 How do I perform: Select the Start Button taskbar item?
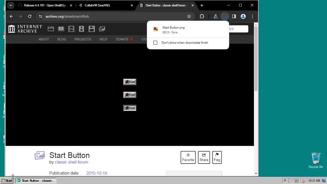click(x=36, y=180)
